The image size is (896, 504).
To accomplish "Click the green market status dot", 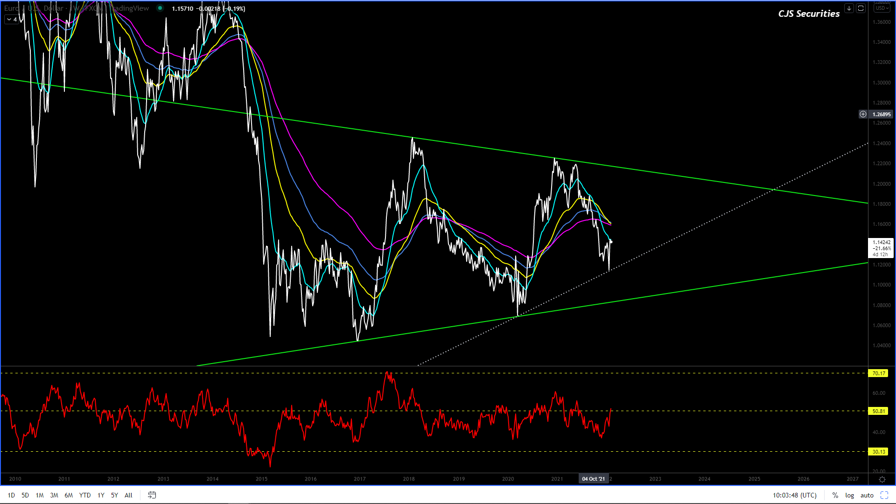I will (x=160, y=8).
